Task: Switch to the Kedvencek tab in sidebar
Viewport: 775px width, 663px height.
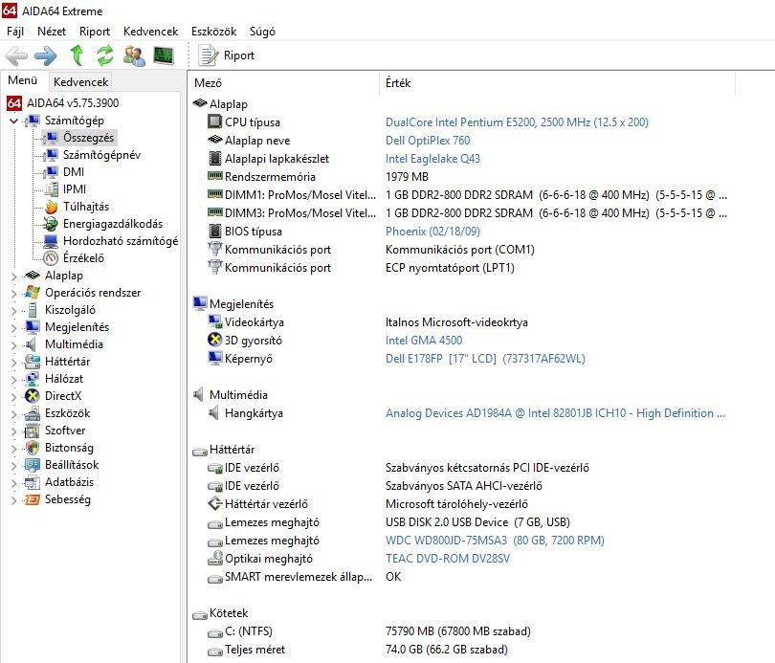Action: (80, 81)
